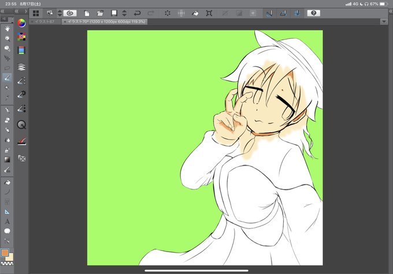Open the canvas tab list dropdown
The image size is (393, 274).
point(384,22)
